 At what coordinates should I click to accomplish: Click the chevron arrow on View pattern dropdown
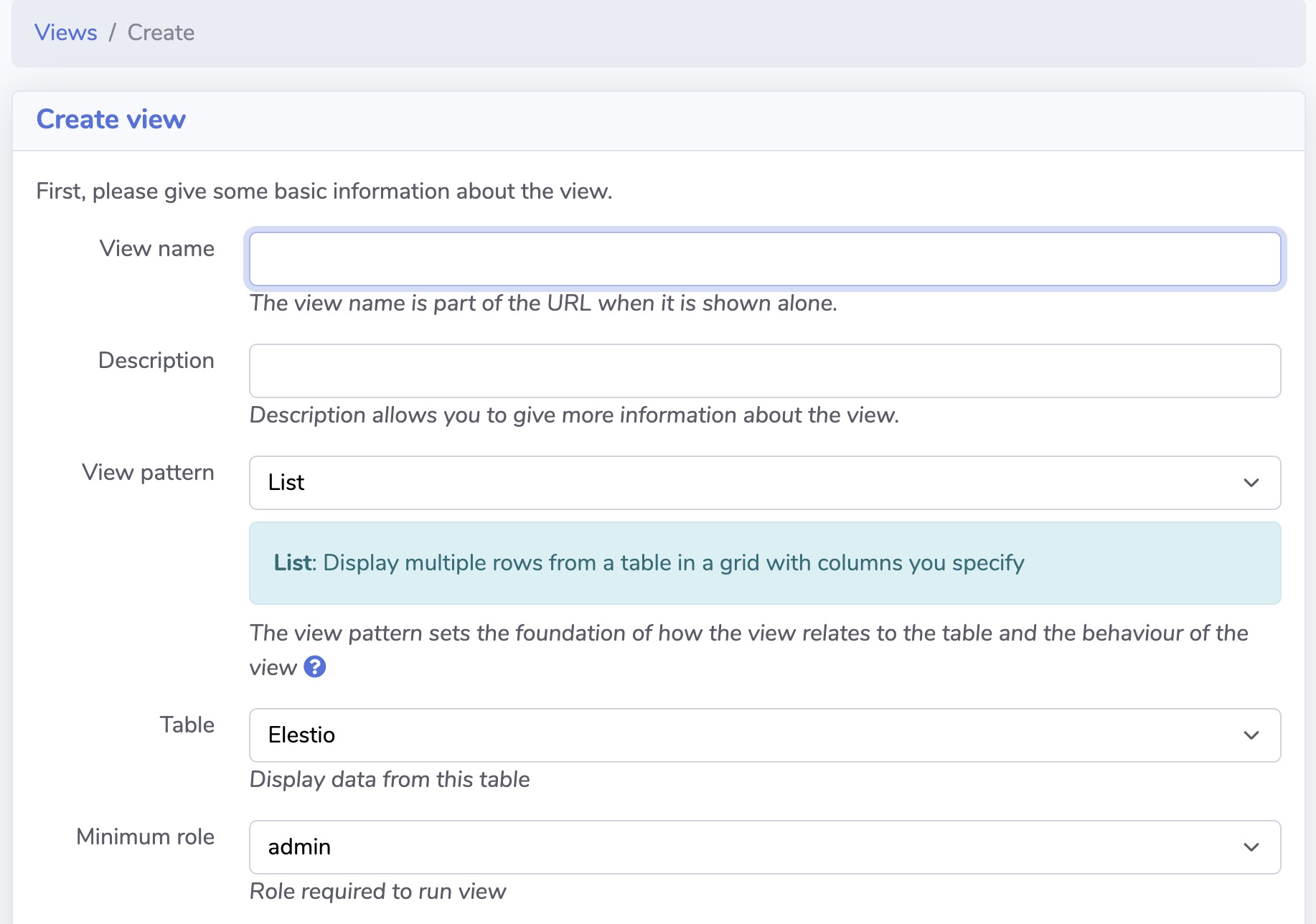[1251, 483]
